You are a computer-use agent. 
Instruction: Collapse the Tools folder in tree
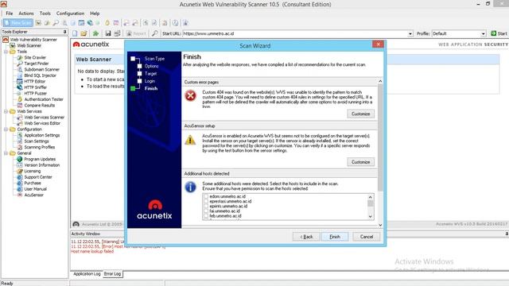(x=6, y=52)
